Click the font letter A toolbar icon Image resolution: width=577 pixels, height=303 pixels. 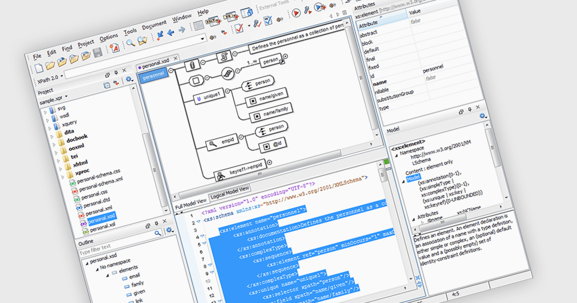pyautogui.click(x=115, y=48)
